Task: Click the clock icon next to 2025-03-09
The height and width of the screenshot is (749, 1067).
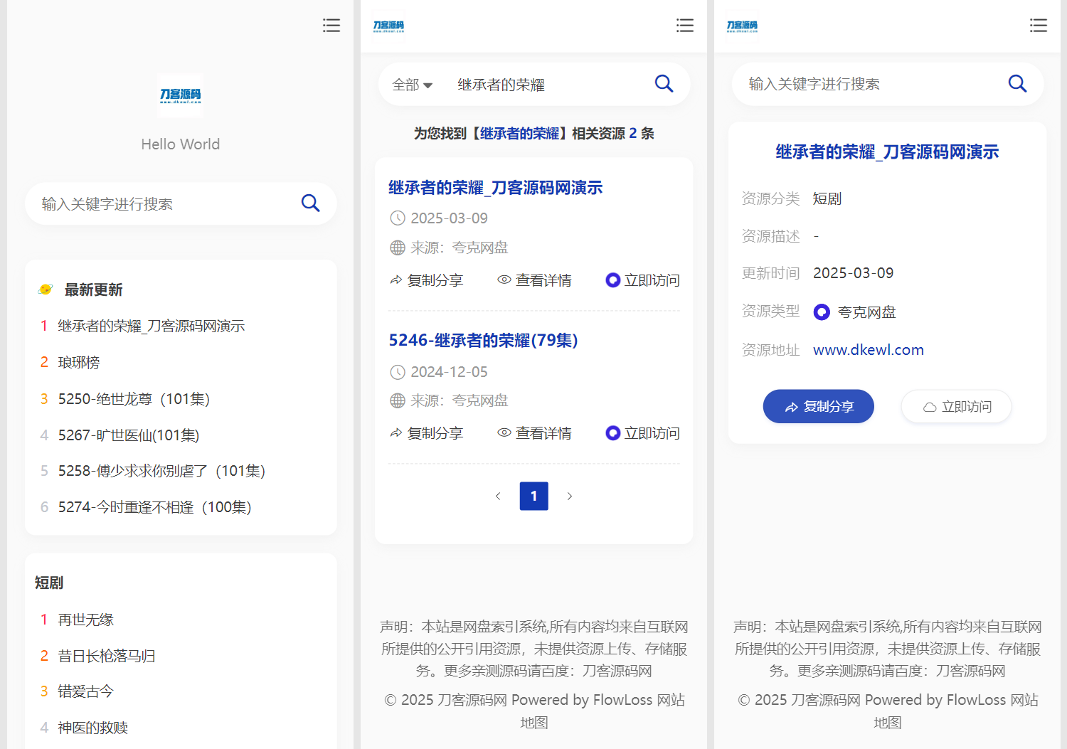Action: click(398, 218)
